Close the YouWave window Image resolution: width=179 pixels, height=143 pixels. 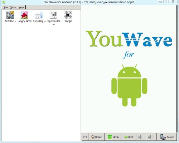click(173, 1)
